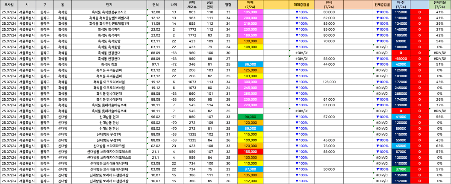Select the red -55000 cell

pos(401,58)
